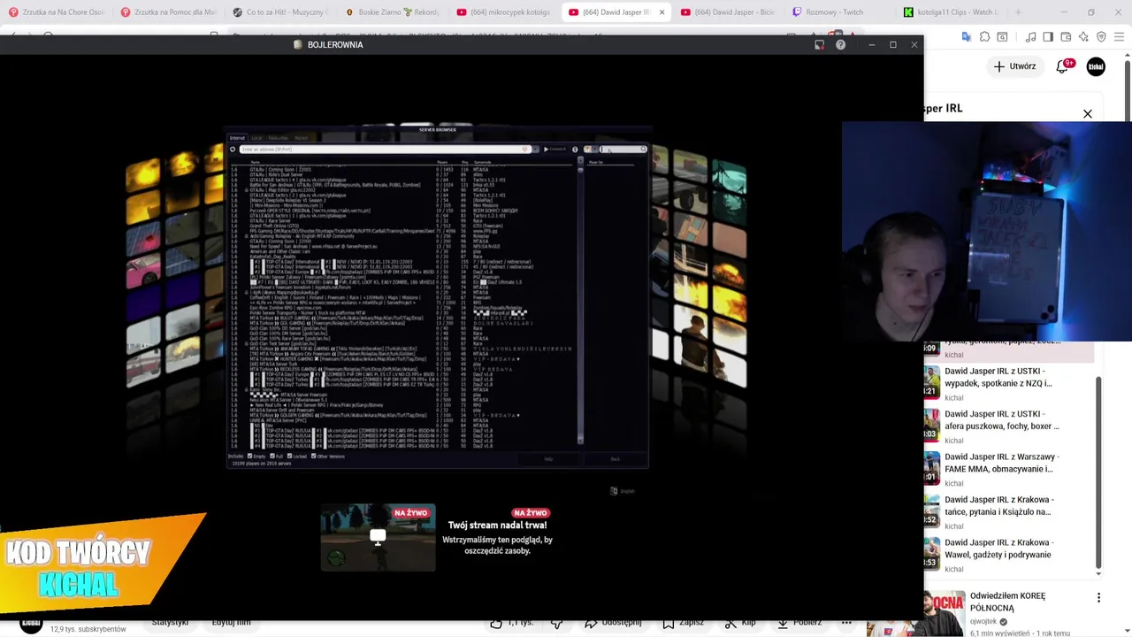The height and width of the screenshot is (637, 1132).
Task: Open server info with the i icon
Action: tap(575, 149)
